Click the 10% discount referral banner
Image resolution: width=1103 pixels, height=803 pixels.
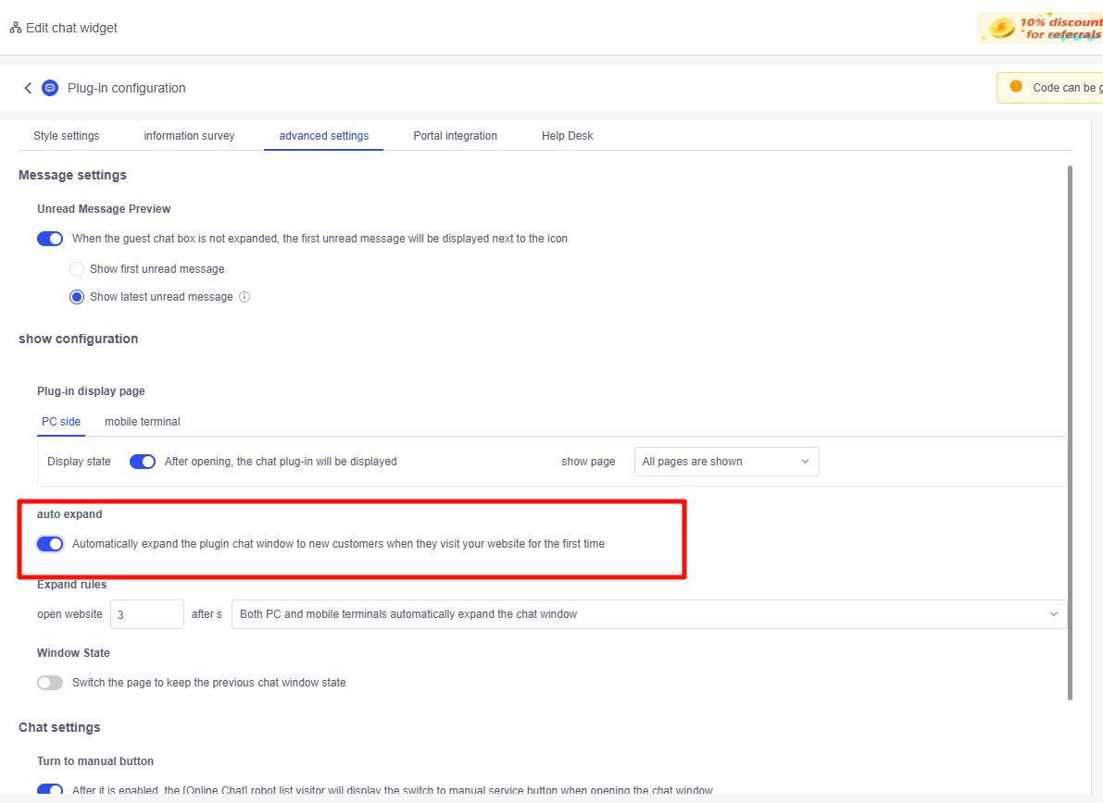click(x=1041, y=28)
